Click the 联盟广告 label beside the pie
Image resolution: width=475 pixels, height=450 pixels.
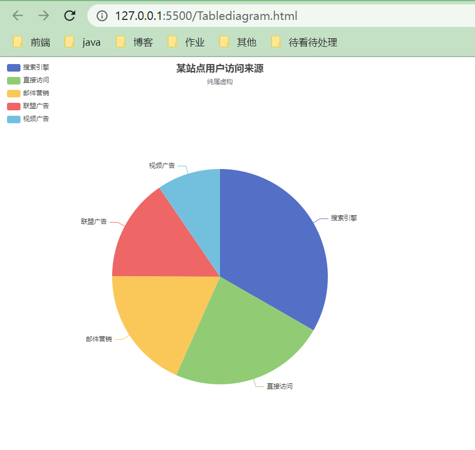coord(94,222)
